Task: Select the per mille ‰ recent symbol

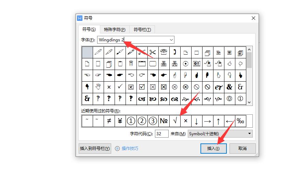Action: (x=240, y=121)
